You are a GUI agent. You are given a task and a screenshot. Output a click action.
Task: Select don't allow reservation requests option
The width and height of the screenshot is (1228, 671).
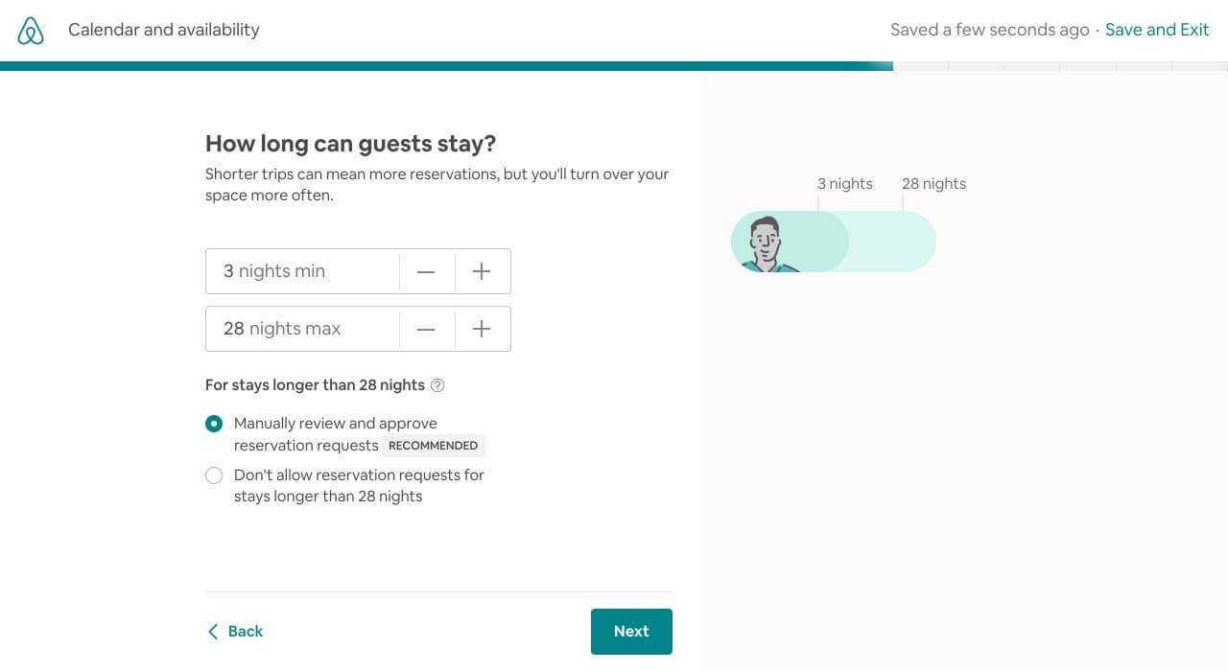tap(214, 475)
